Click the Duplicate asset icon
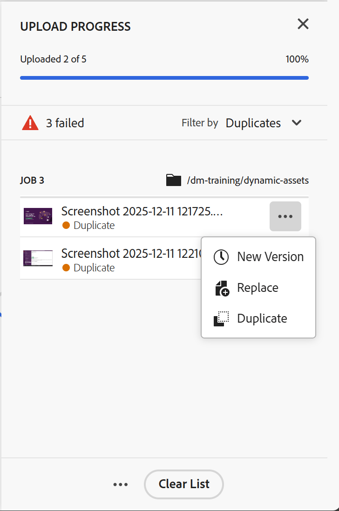339x511 pixels. (x=221, y=318)
